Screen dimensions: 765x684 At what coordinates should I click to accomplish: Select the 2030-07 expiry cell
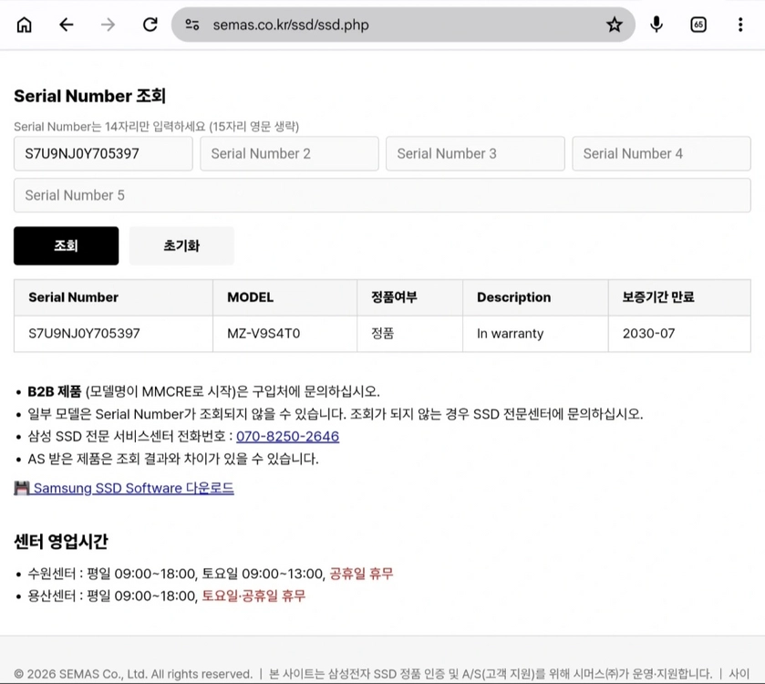coord(679,334)
